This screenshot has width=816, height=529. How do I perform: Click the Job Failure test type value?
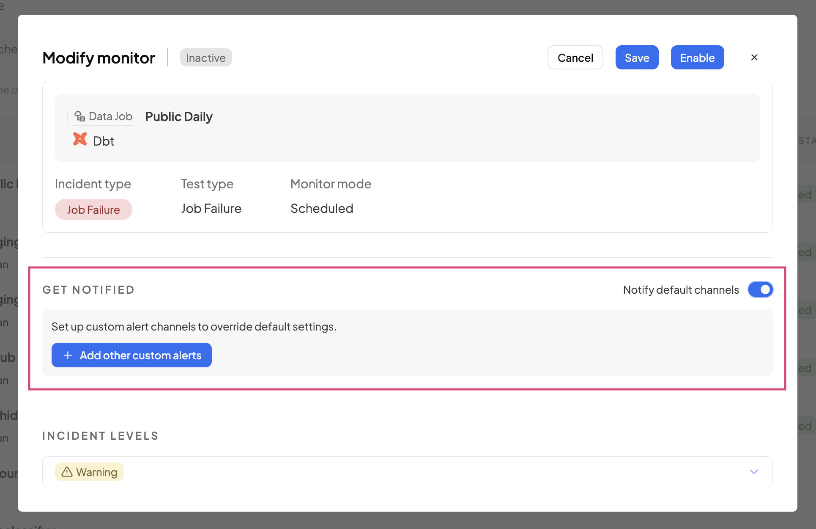click(211, 209)
